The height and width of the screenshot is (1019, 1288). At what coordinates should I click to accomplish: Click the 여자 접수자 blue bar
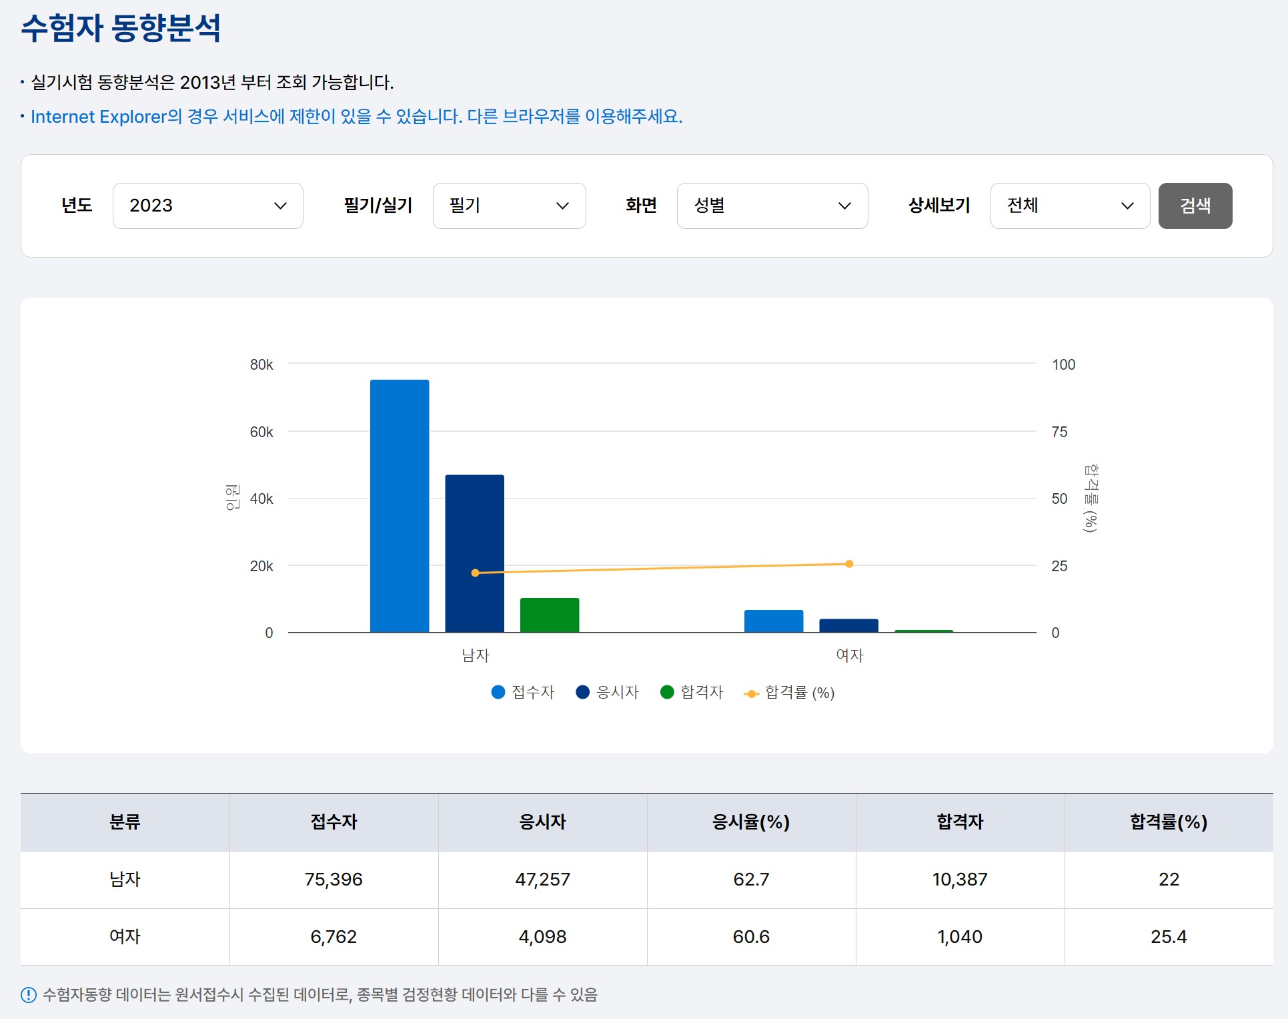(x=774, y=621)
